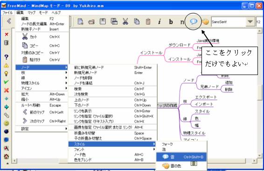Image resolution: width=264 pixels, height=171 pixels.
Task: Click the copy pages icon in the toolbar
Action: tap(137, 22)
